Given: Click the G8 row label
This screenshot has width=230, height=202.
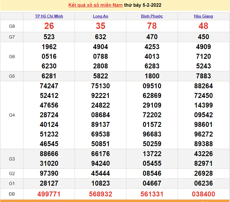Looking at the screenshot, I should (12, 26).
